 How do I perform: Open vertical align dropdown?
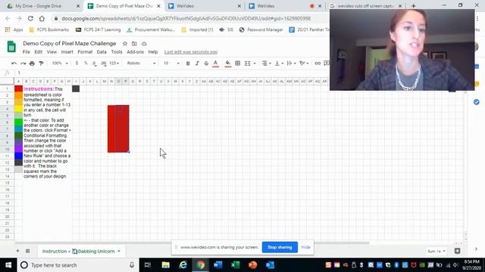pyautogui.click(x=279, y=63)
